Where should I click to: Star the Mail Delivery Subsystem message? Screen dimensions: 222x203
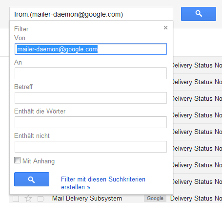(28, 199)
